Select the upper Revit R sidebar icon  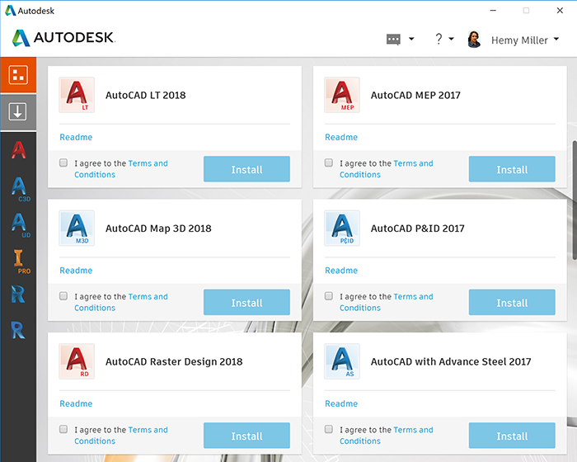(x=18, y=295)
